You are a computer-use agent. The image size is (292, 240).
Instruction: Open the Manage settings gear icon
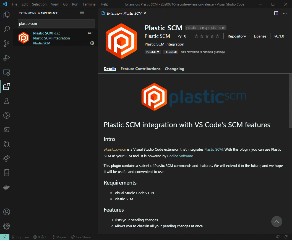pyautogui.click(x=6, y=226)
